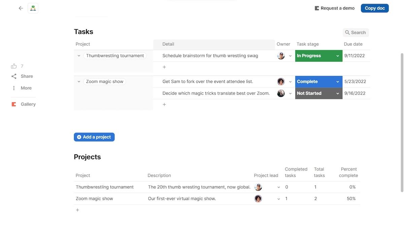Click the thumbs-up like icon
Screen dimensions: 404x227
pyautogui.click(x=14, y=66)
